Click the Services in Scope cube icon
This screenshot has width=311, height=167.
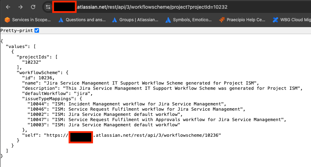point(7,20)
